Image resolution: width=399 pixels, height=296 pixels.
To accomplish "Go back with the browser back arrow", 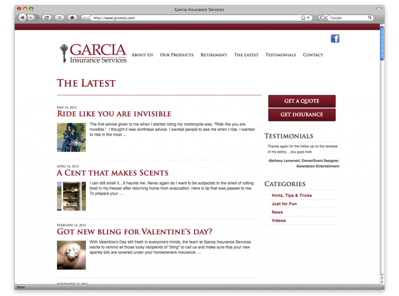I will [22, 18].
